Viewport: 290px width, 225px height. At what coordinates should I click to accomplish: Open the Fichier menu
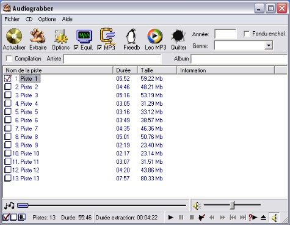click(x=12, y=19)
